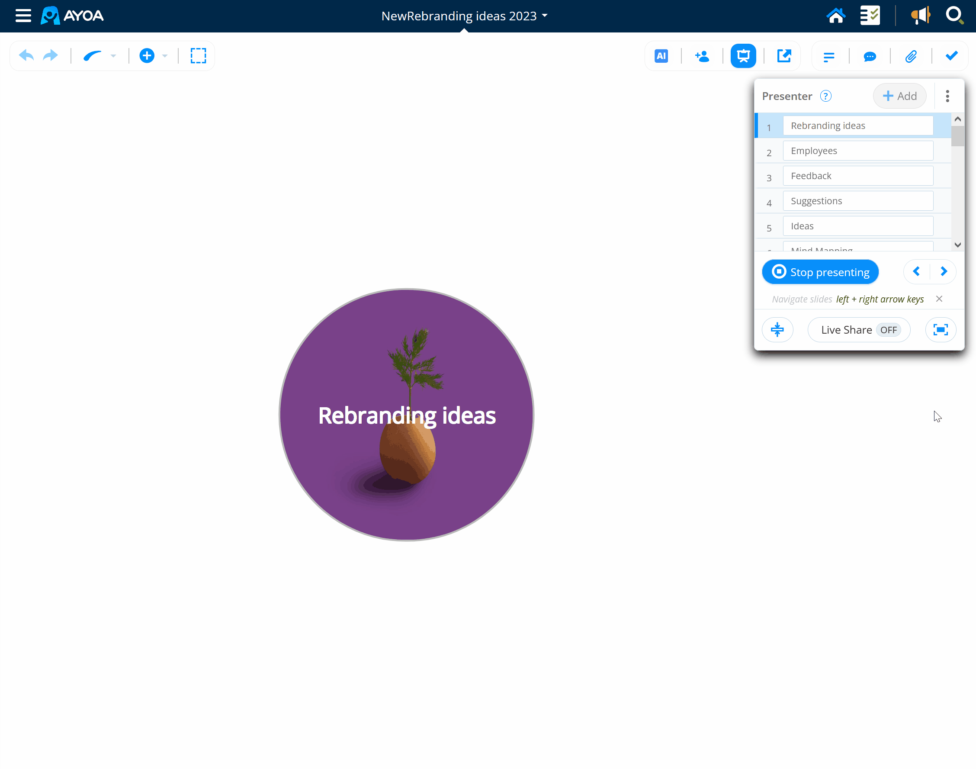Toggle the tasks checkmark icon
The image size is (976, 769).
point(951,56)
